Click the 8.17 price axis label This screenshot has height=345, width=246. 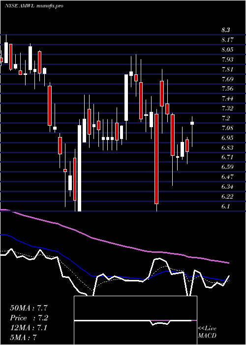[x=227, y=40]
